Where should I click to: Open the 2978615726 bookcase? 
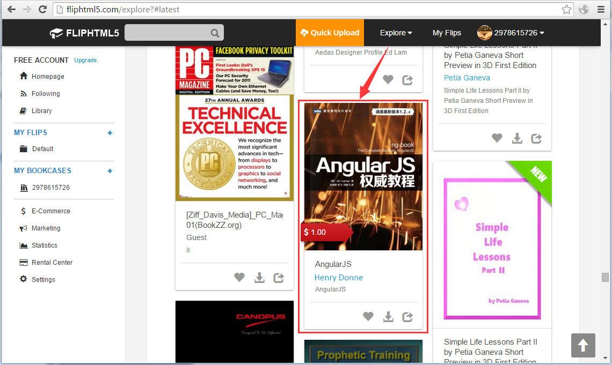(45, 188)
